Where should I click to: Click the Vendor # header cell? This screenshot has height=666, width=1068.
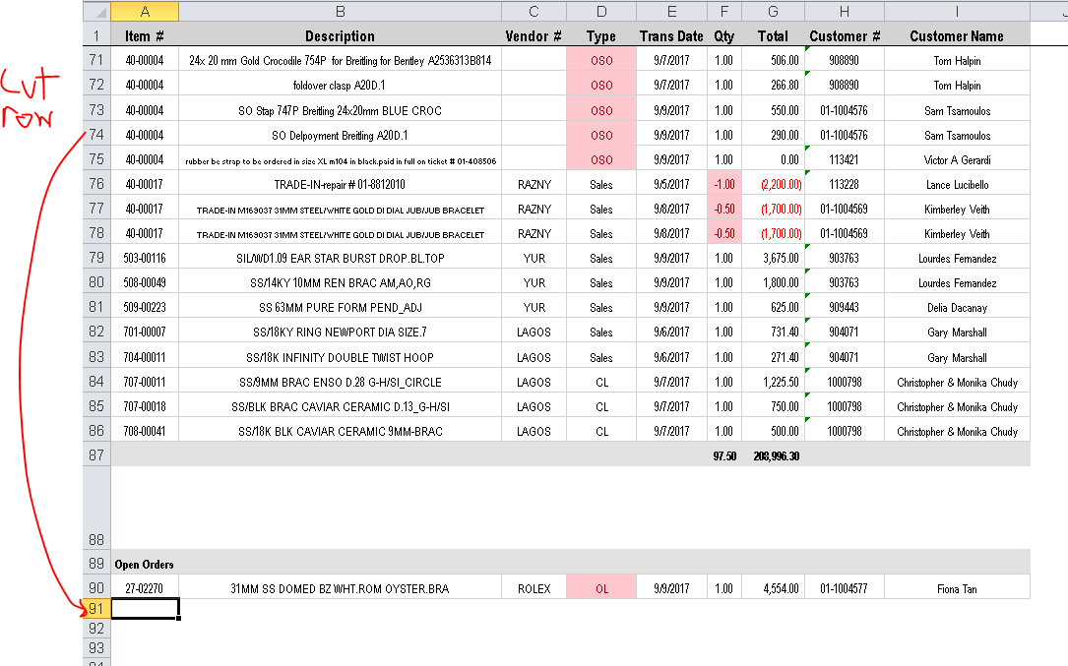tap(534, 35)
